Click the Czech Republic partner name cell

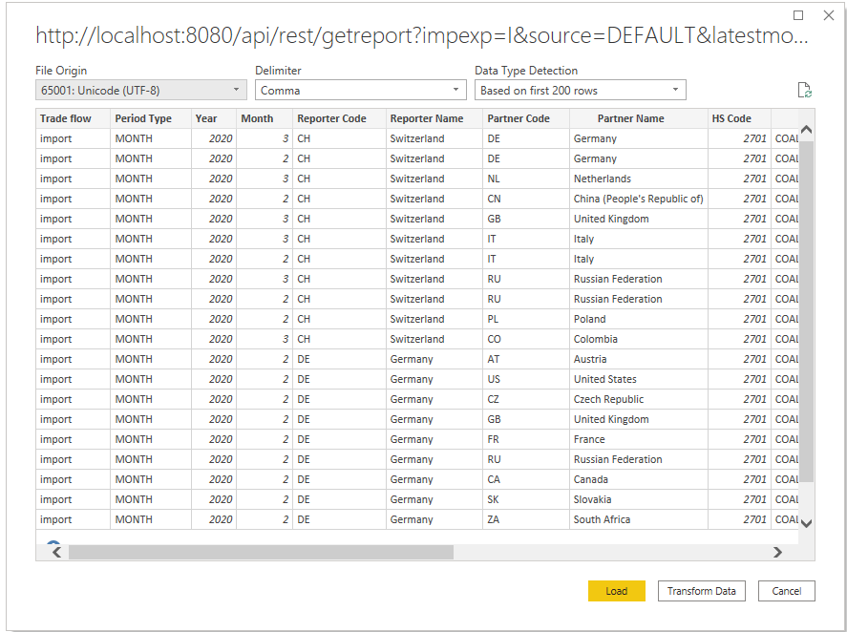click(x=639, y=399)
